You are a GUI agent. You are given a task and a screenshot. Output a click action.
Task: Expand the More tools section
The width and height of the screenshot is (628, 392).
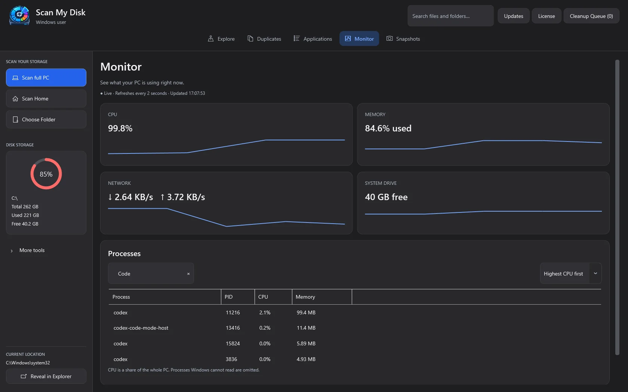tap(28, 250)
